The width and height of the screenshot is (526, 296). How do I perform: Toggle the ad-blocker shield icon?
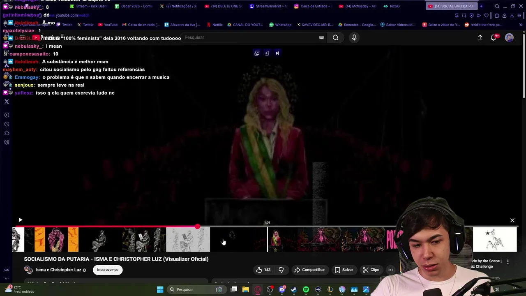(x=471, y=16)
